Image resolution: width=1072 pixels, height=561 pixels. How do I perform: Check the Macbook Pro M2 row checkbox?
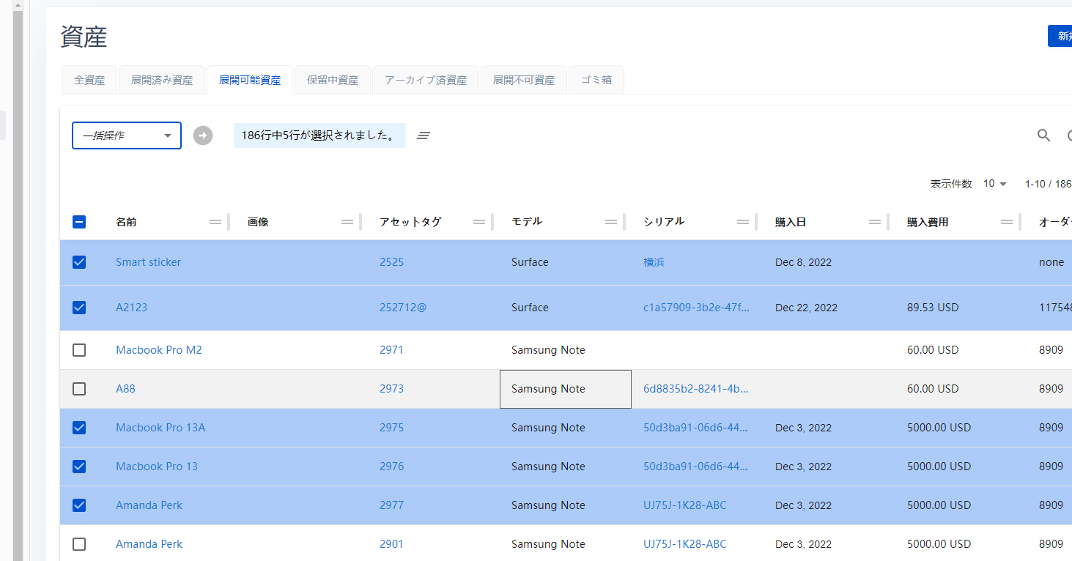tap(79, 350)
